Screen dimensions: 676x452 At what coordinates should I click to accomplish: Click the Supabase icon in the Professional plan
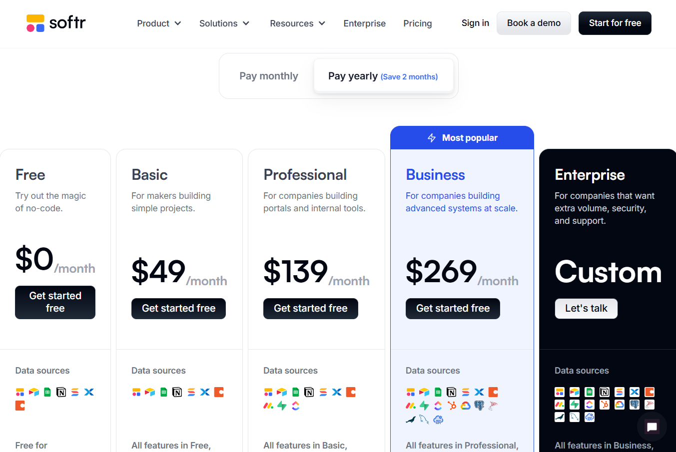(x=282, y=406)
